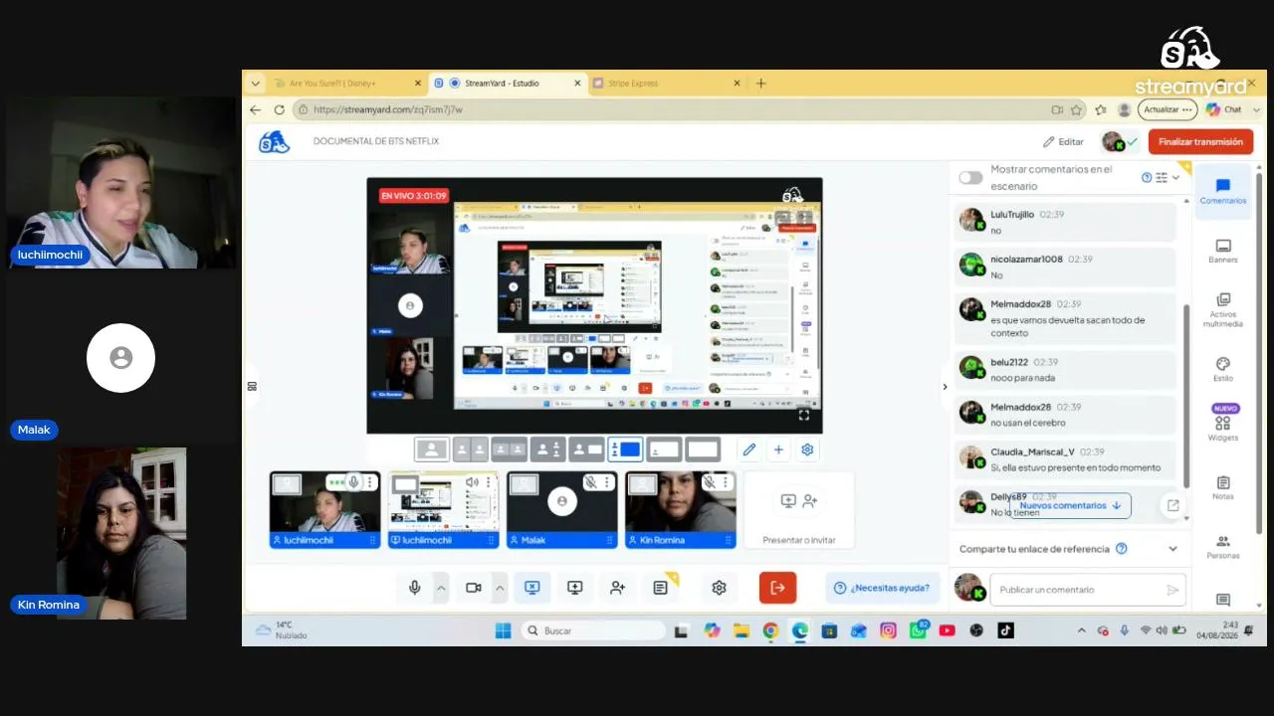
Task: Bookmark this page with star icon
Action: pyautogui.click(x=1076, y=109)
